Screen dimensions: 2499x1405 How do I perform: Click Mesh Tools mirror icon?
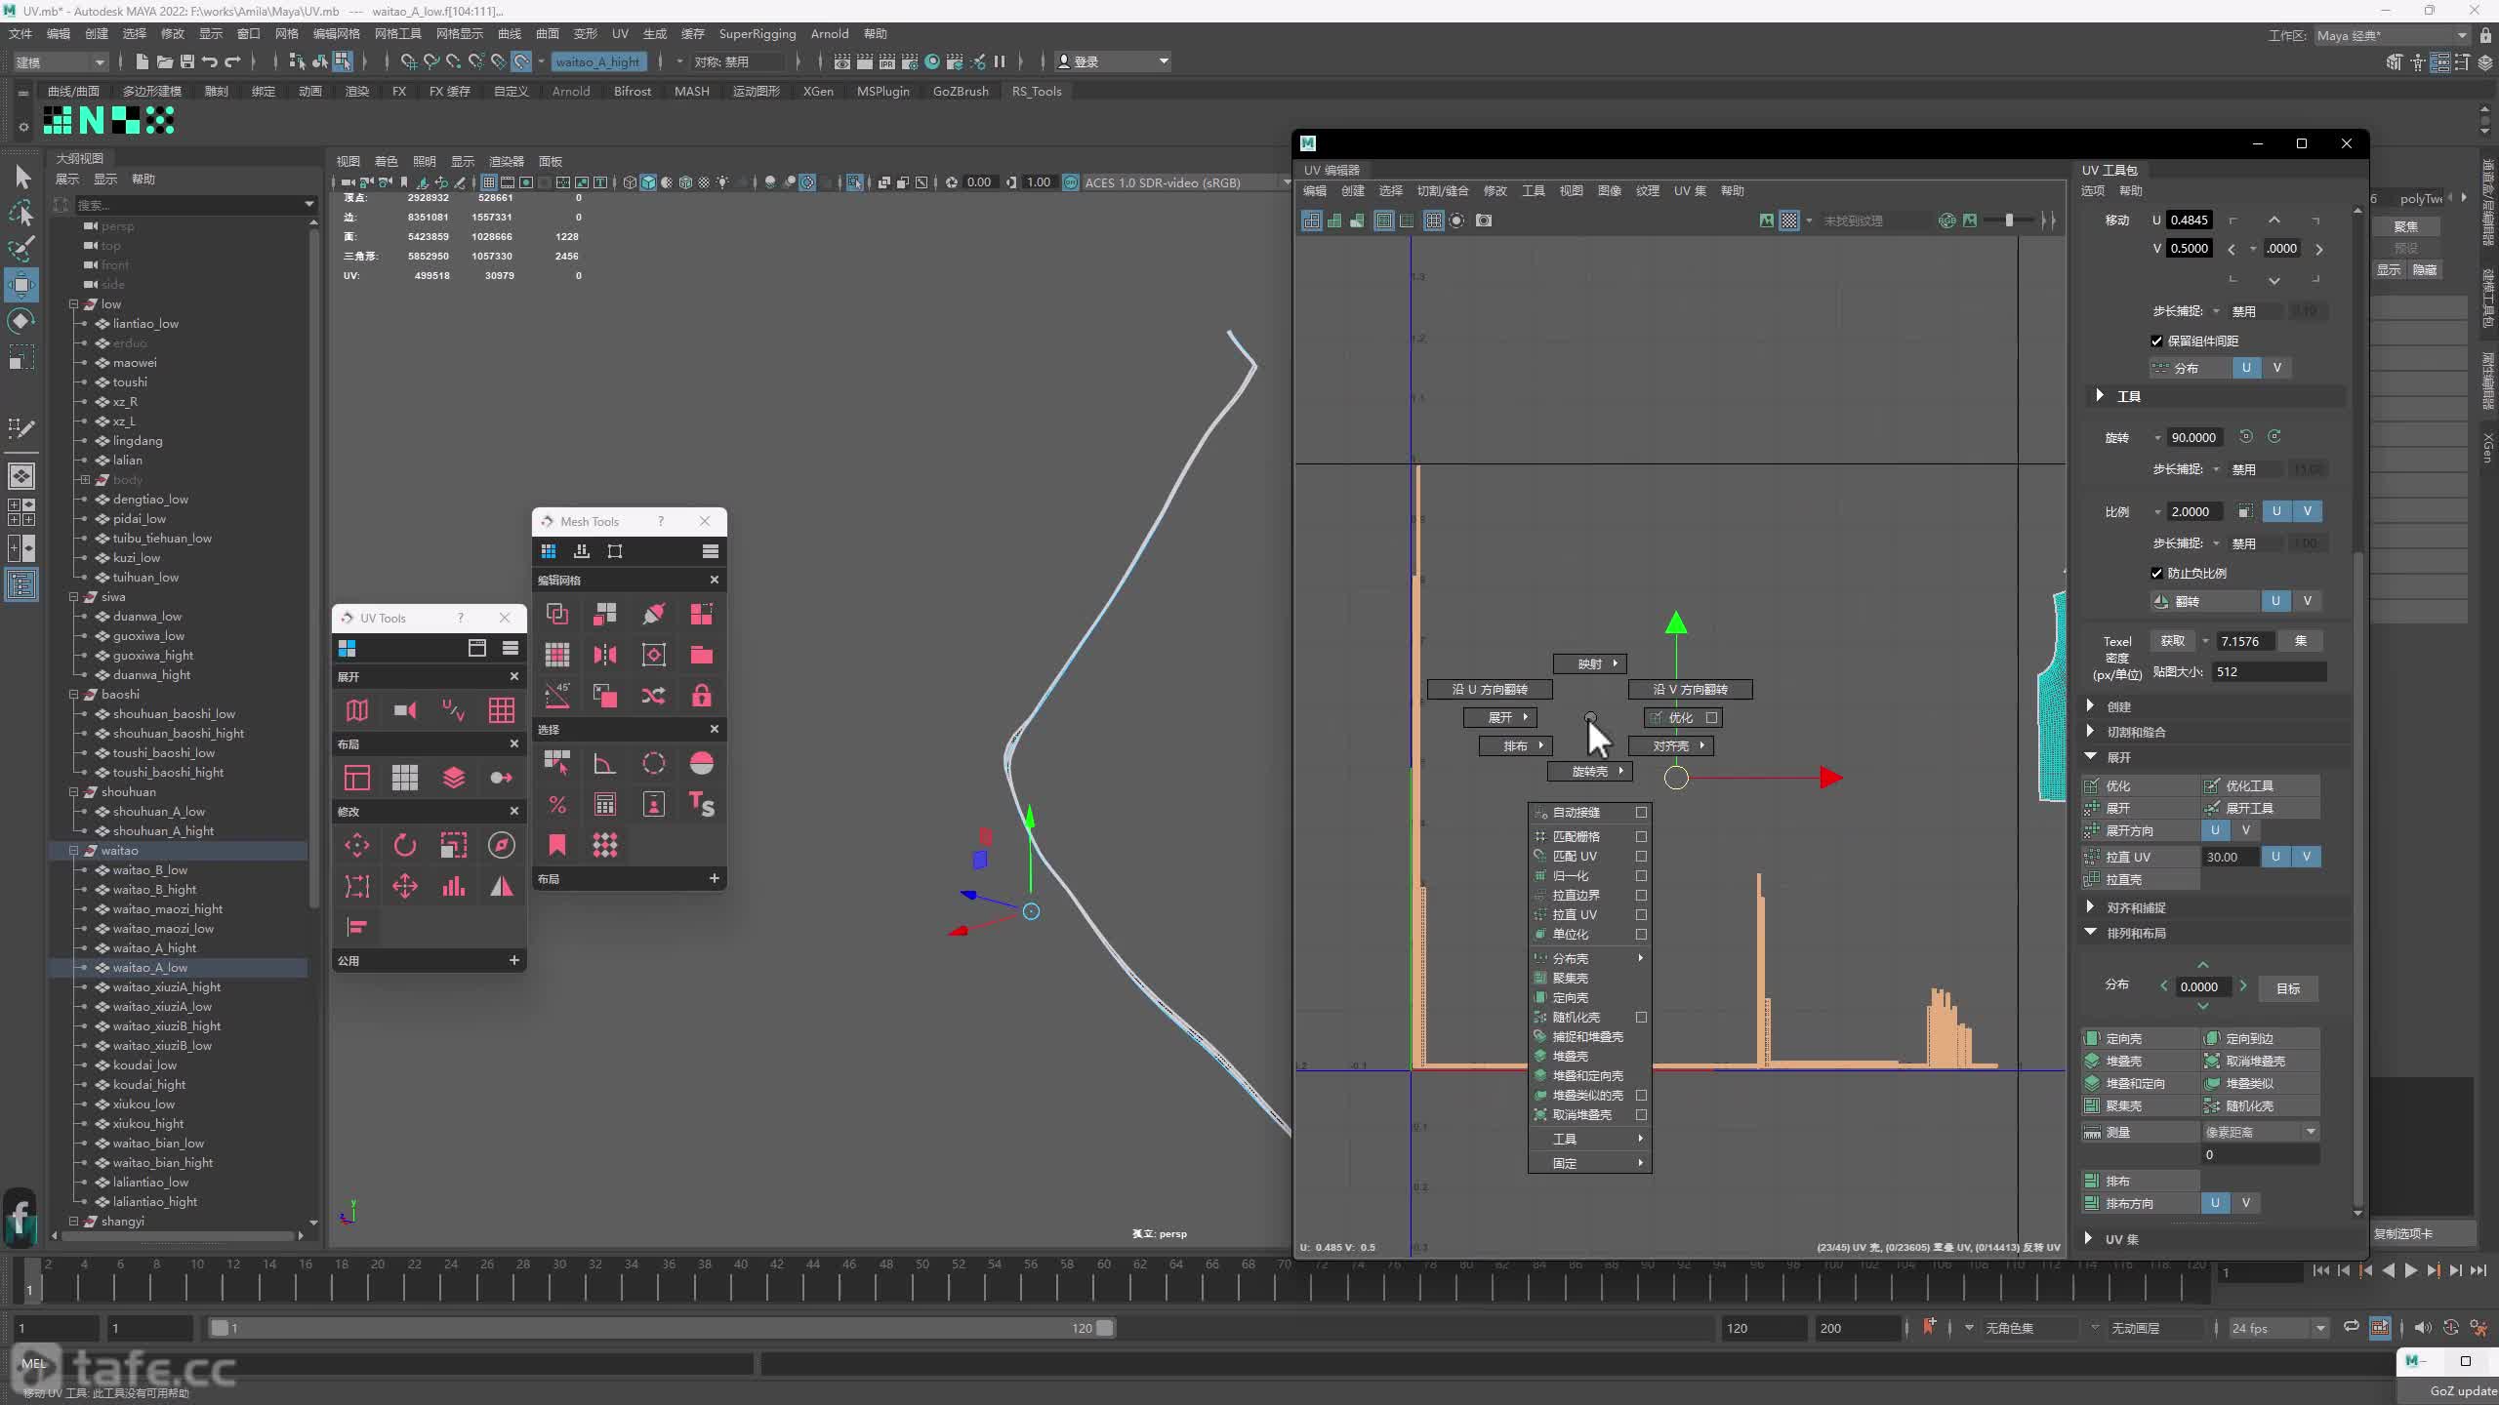tap(605, 654)
